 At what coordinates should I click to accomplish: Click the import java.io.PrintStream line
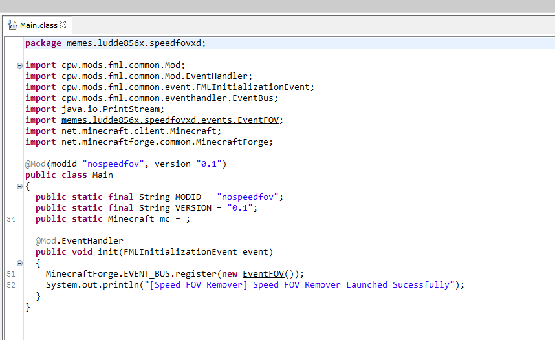95,109
